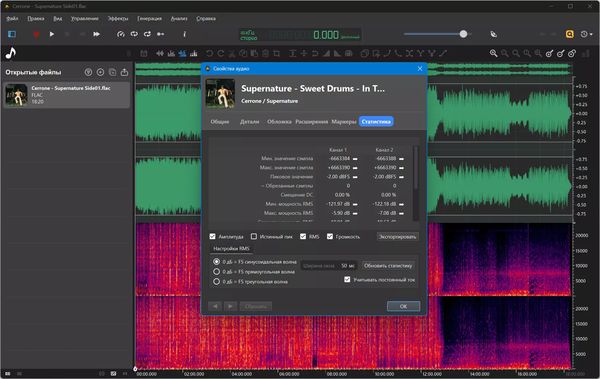Toggle Учитывать постоянный ток checkbox
Screen dimensions: 600x379
click(347, 279)
